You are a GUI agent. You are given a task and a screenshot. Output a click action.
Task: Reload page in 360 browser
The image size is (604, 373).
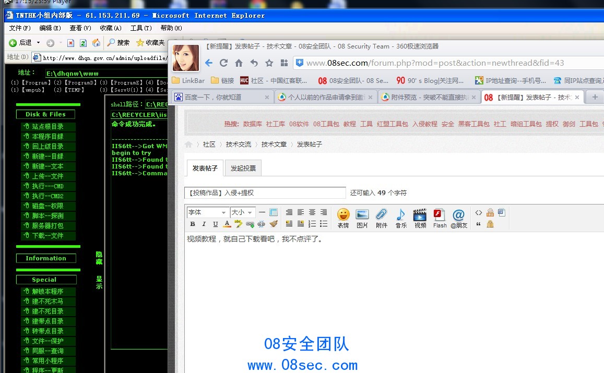(x=223, y=63)
